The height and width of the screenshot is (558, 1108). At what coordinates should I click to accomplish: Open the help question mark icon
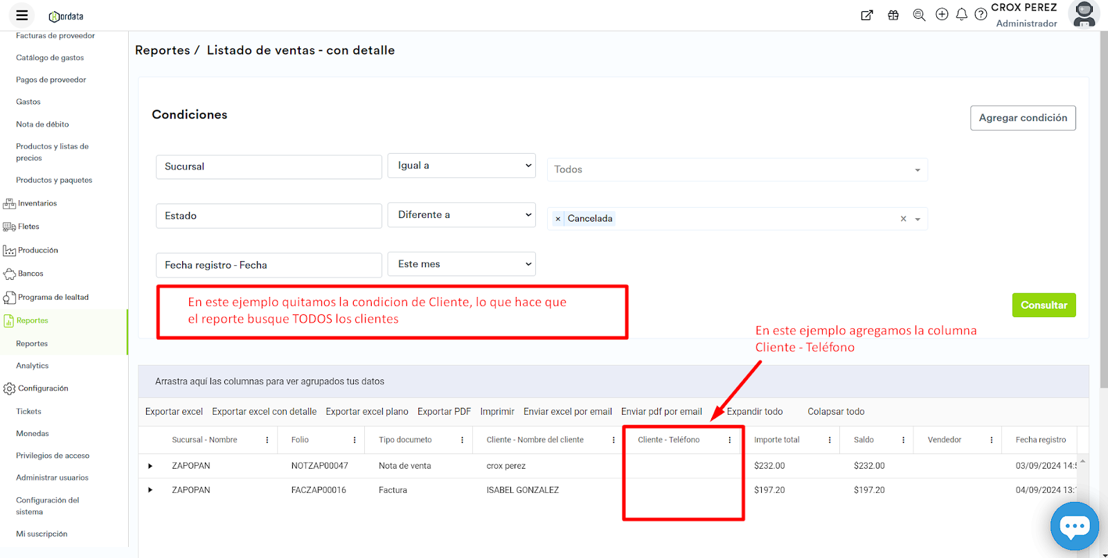[x=981, y=15]
